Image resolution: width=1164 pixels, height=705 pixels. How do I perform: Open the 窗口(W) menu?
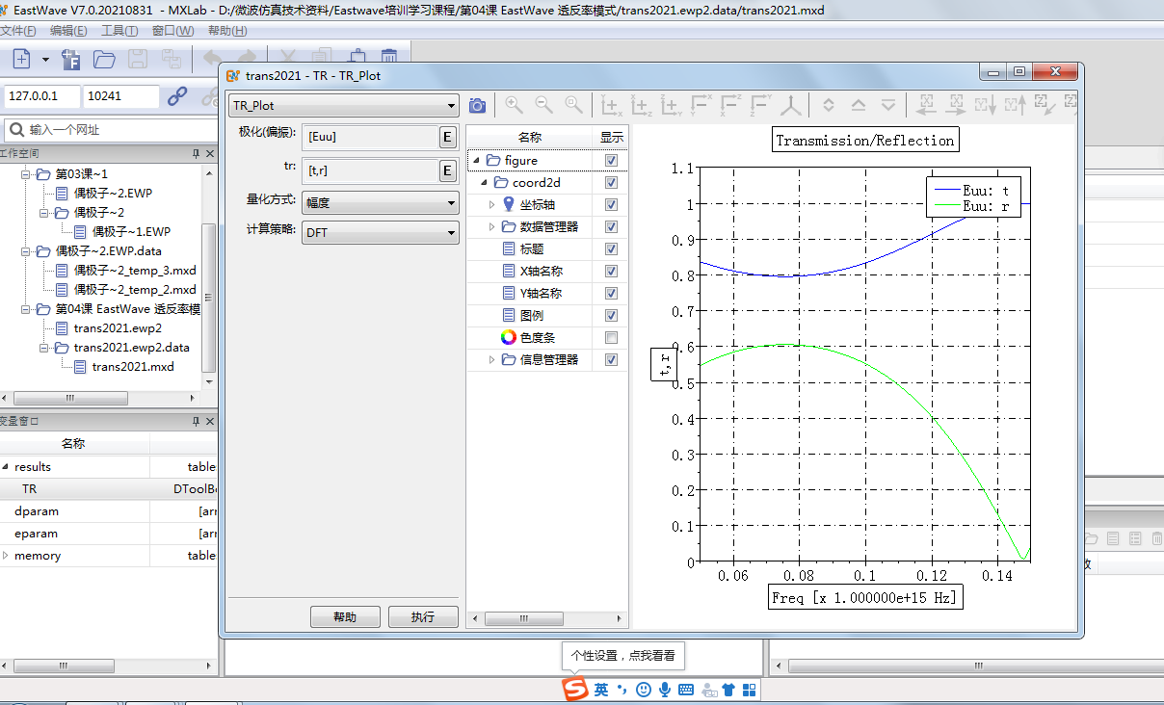pyautogui.click(x=172, y=31)
